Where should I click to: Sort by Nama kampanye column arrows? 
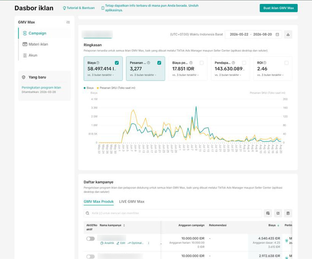coord(124,225)
